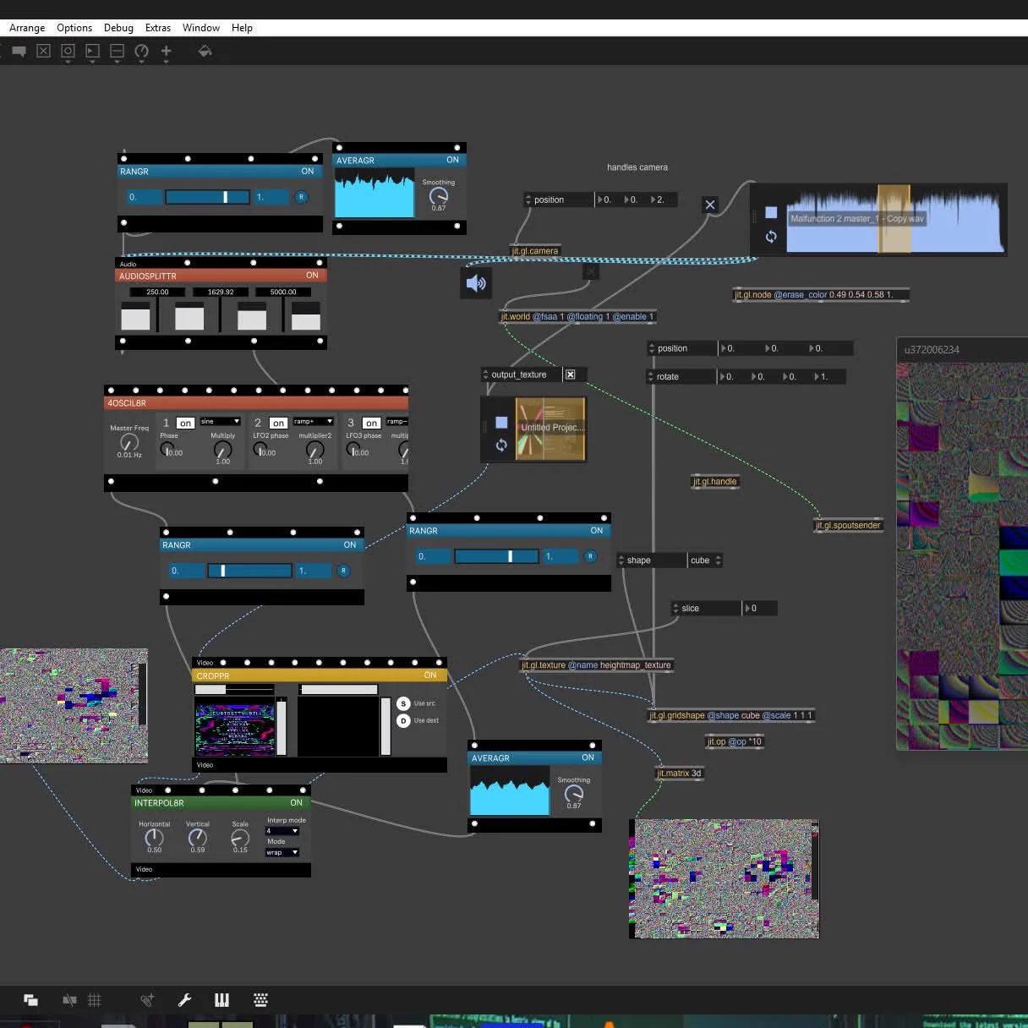
Task: Click the jit.gl.camera object box
Action: [x=535, y=251]
